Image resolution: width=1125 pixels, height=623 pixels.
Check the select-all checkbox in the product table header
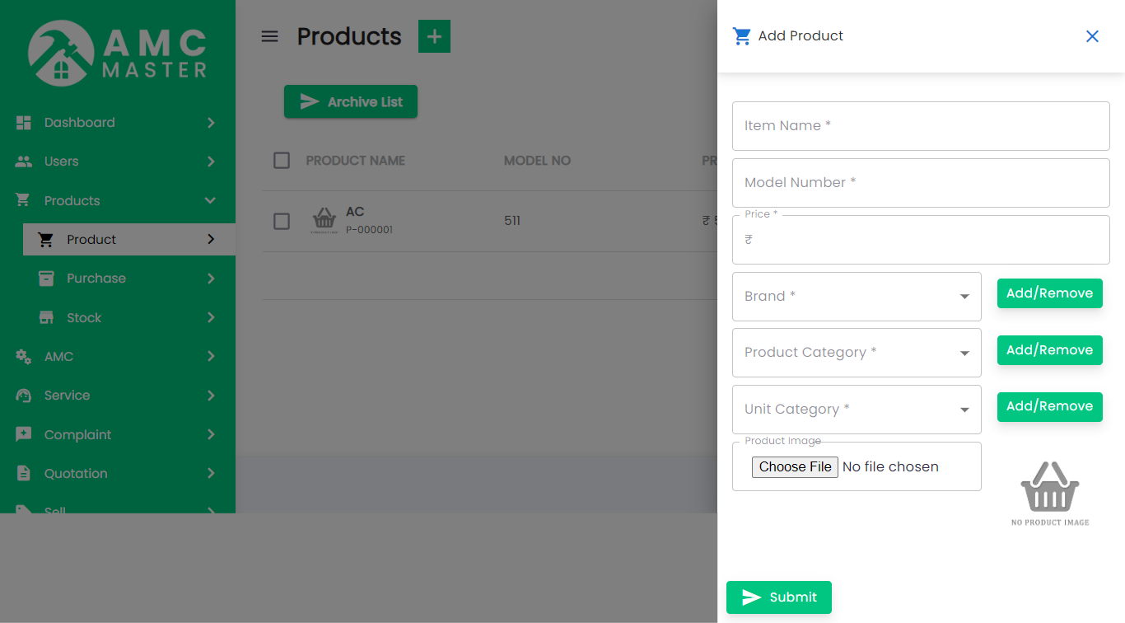pyautogui.click(x=281, y=161)
